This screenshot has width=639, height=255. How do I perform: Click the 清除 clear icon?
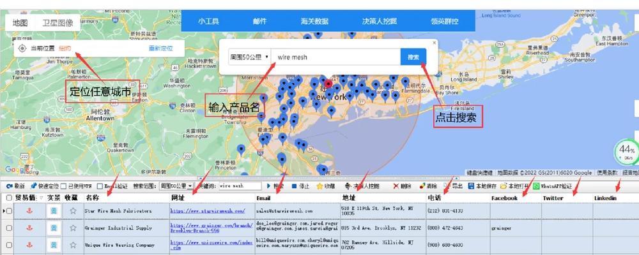point(422,186)
